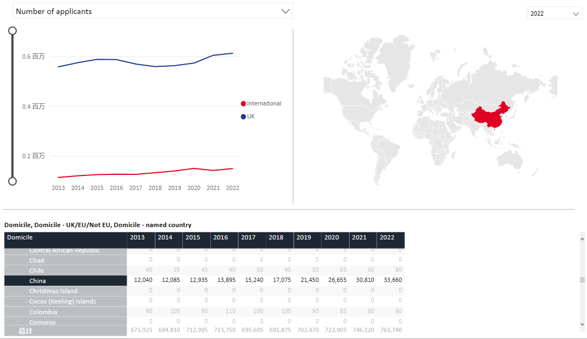Select the Colombia domicile row
Viewport: 587px width, 339px height.
204,312
